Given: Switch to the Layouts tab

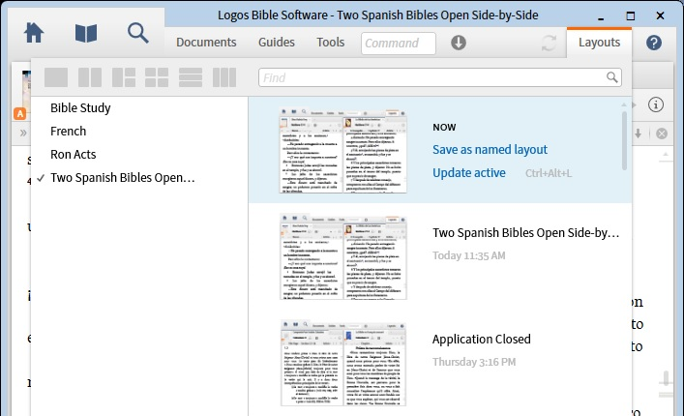Looking at the screenshot, I should click(x=599, y=43).
